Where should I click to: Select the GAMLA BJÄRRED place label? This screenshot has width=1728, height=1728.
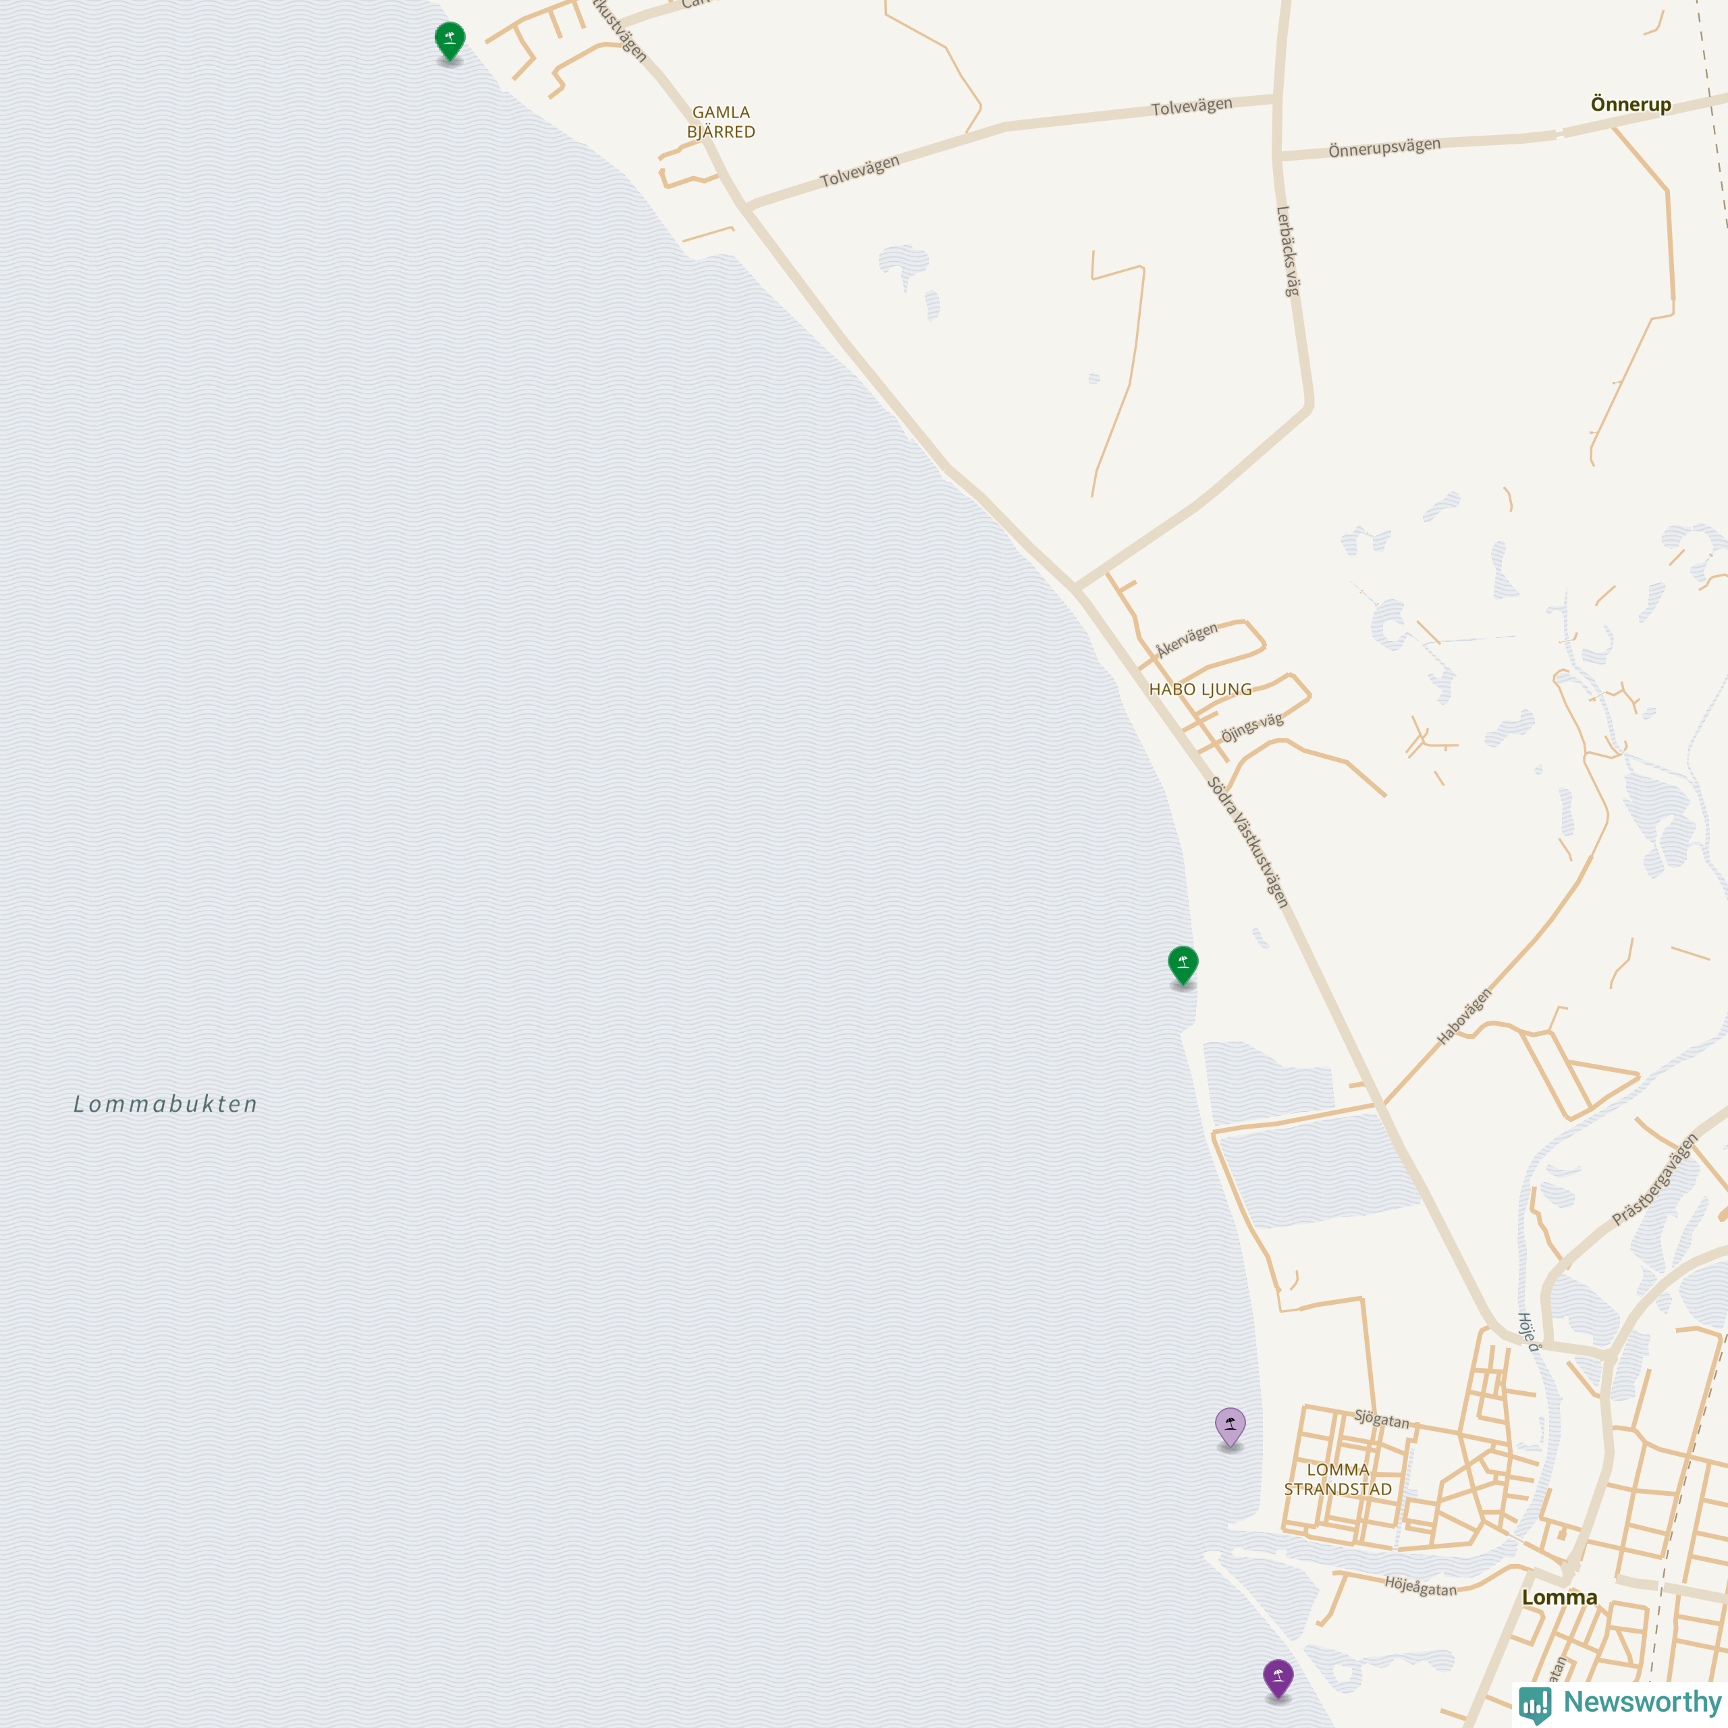point(721,122)
